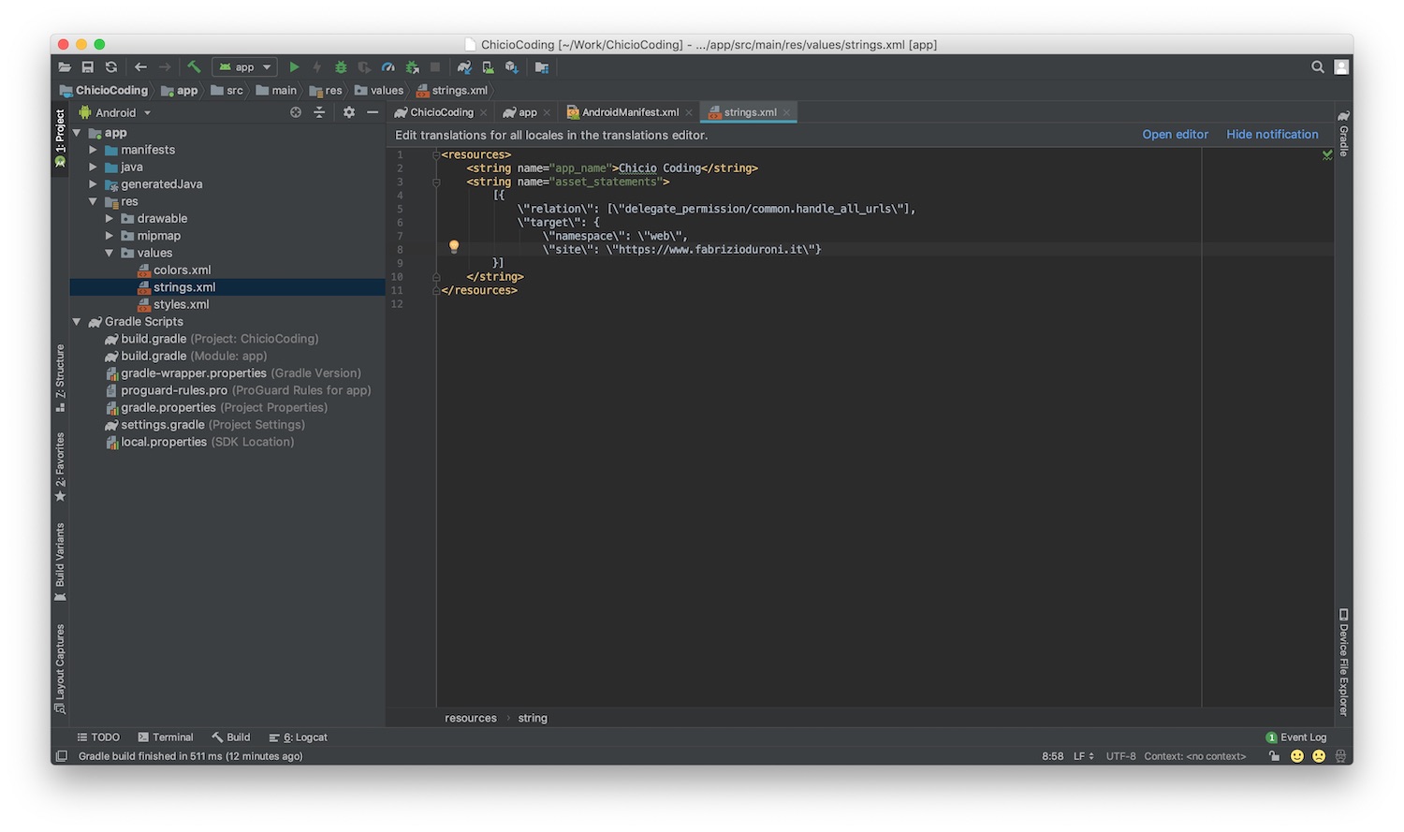Toggle the Build Variants side tab

(x=60, y=562)
